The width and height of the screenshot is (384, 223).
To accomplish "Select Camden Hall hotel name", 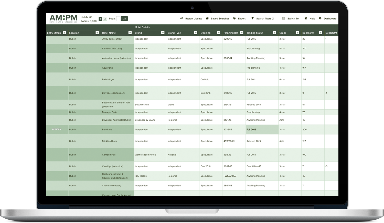I will tap(109, 155).
